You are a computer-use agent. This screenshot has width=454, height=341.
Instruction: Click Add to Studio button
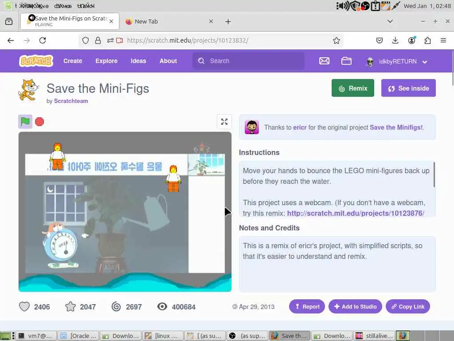point(355,306)
